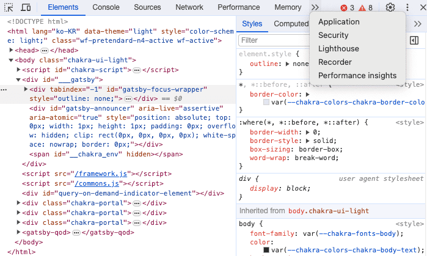Screen dimensions: 427x256
Task: Select Lighthouse from the overflow menu
Action: (x=338, y=49)
